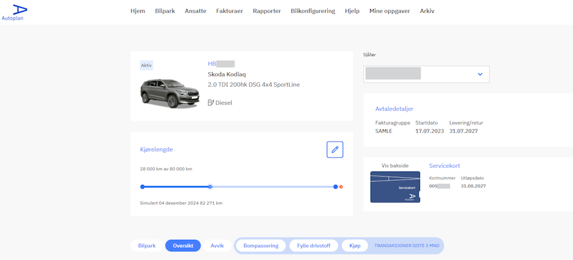Switch to the Avvik tab
The image size is (573, 260).
pos(217,246)
